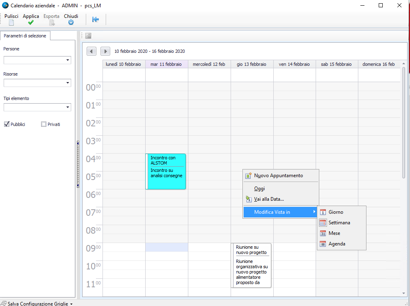The image size is (410, 306).
Task: Click the Chiudi power icon
Action: click(71, 22)
